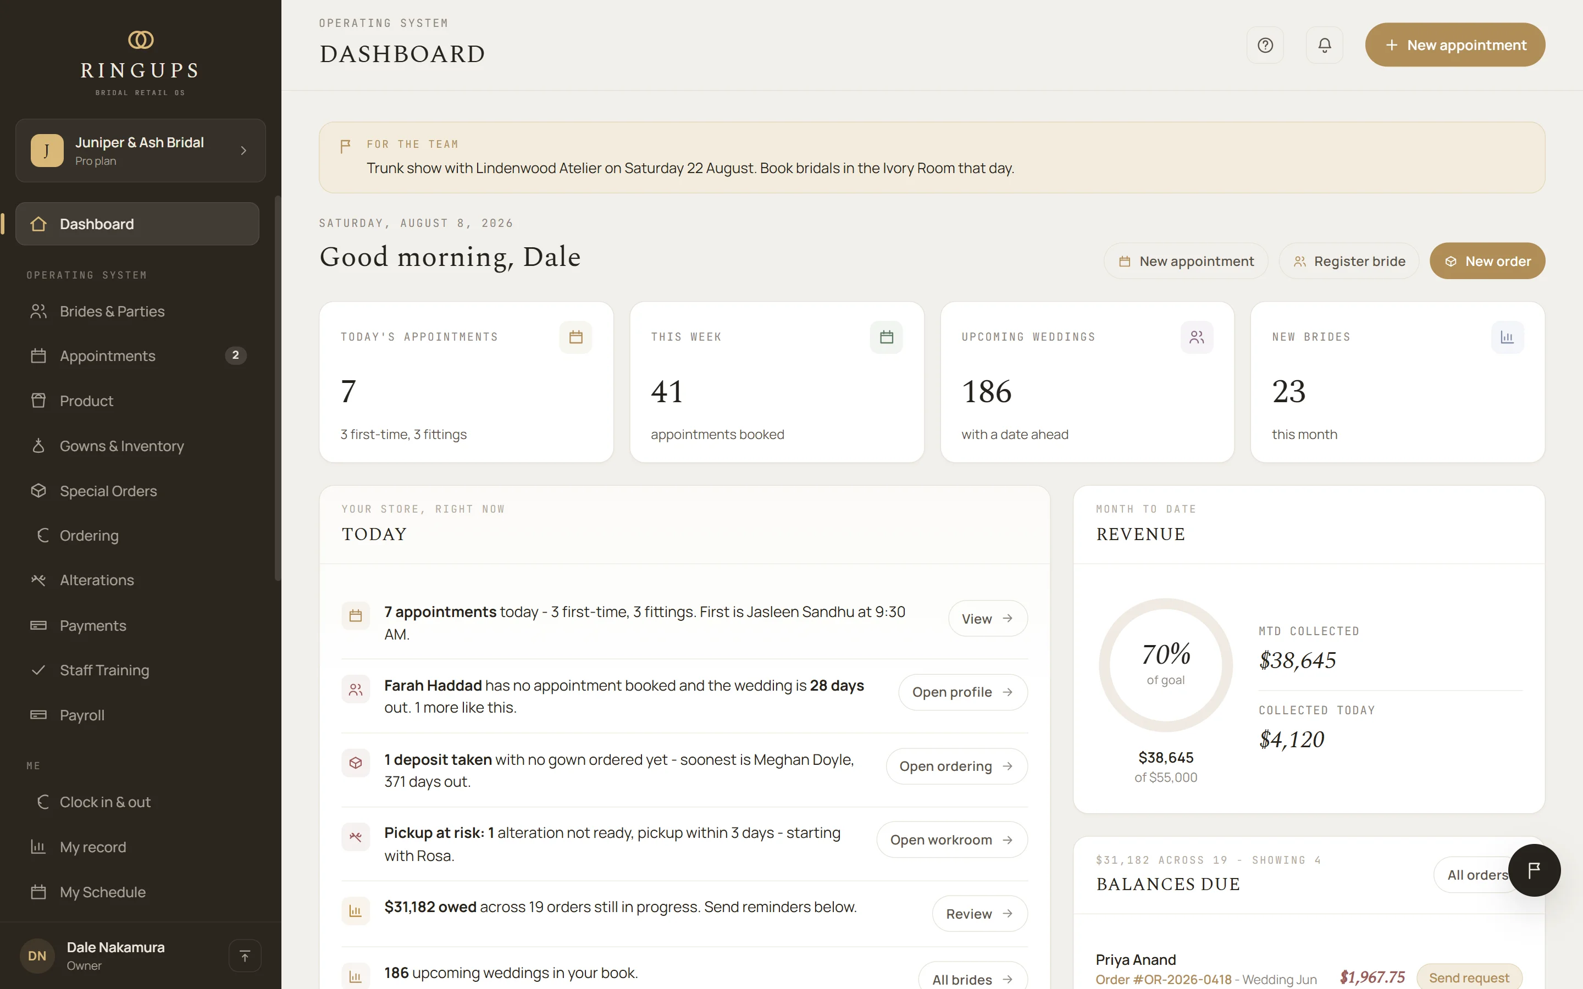Click the DN user avatar
Viewport: 1583px width, 989px height.
click(x=37, y=955)
